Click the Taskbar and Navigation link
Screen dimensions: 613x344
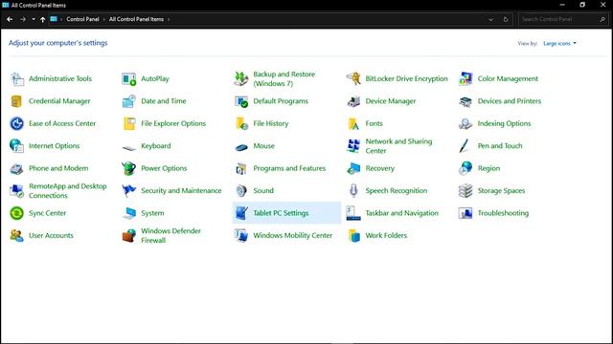click(x=402, y=213)
